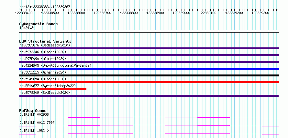Click the ruler position 122338800
The image size is (288, 138).
point(129,13)
